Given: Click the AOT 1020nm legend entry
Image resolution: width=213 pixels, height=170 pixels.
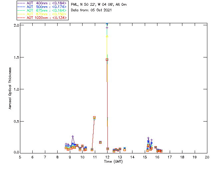Looking at the screenshot, I should 42,18.
